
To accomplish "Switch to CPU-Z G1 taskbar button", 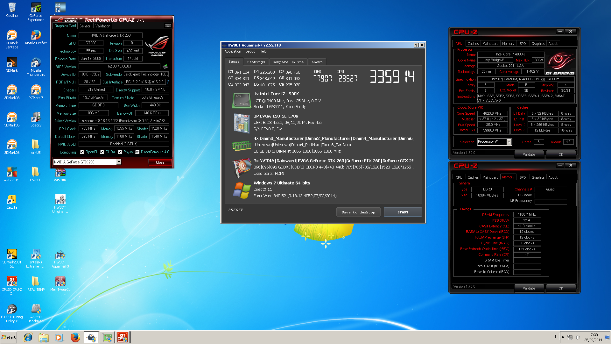I will click(x=123, y=337).
